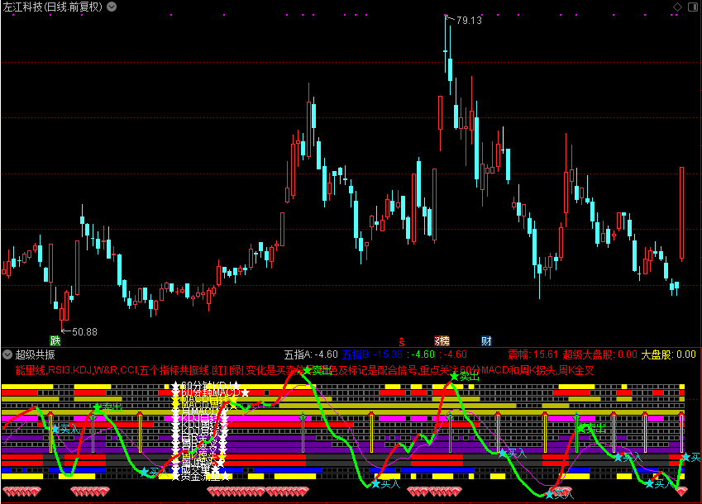Click the ★60分钟KDJ★ row label

207,386
